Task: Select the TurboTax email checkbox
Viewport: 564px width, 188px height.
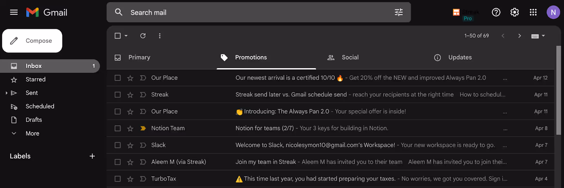Action: tap(118, 179)
